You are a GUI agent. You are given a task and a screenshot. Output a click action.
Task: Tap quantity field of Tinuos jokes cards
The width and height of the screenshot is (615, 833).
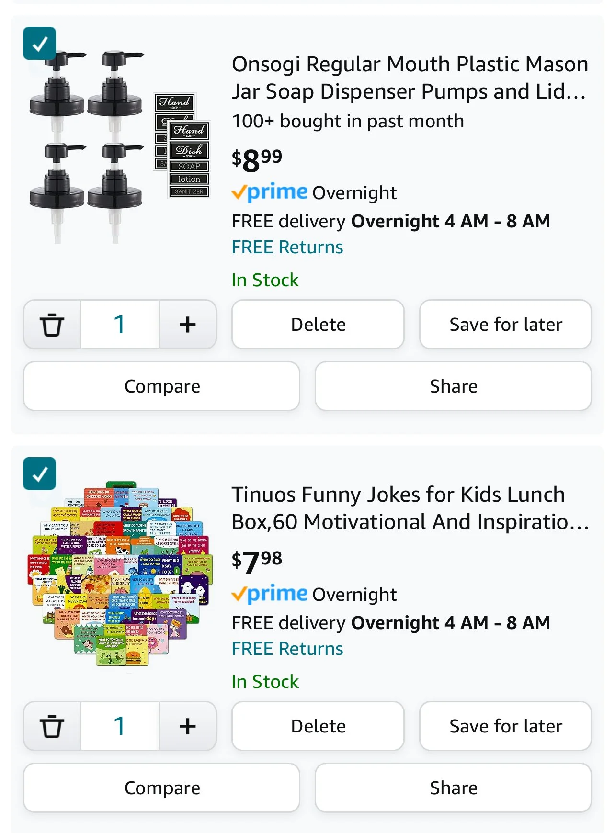click(120, 726)
